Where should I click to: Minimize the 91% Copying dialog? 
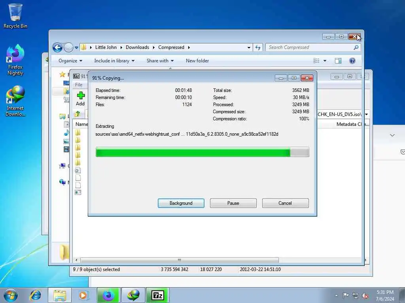pos(281,78)
